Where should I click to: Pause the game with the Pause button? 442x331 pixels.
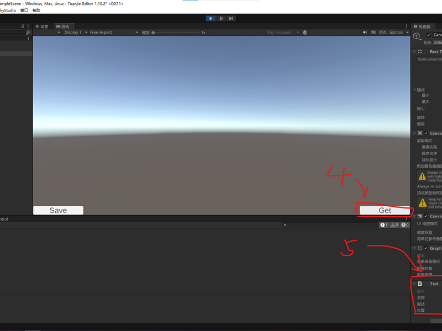221,18
